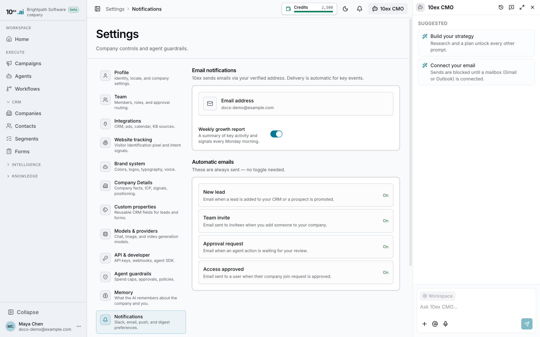Activate the microphone voice input icon

click(x=445, y=324)
